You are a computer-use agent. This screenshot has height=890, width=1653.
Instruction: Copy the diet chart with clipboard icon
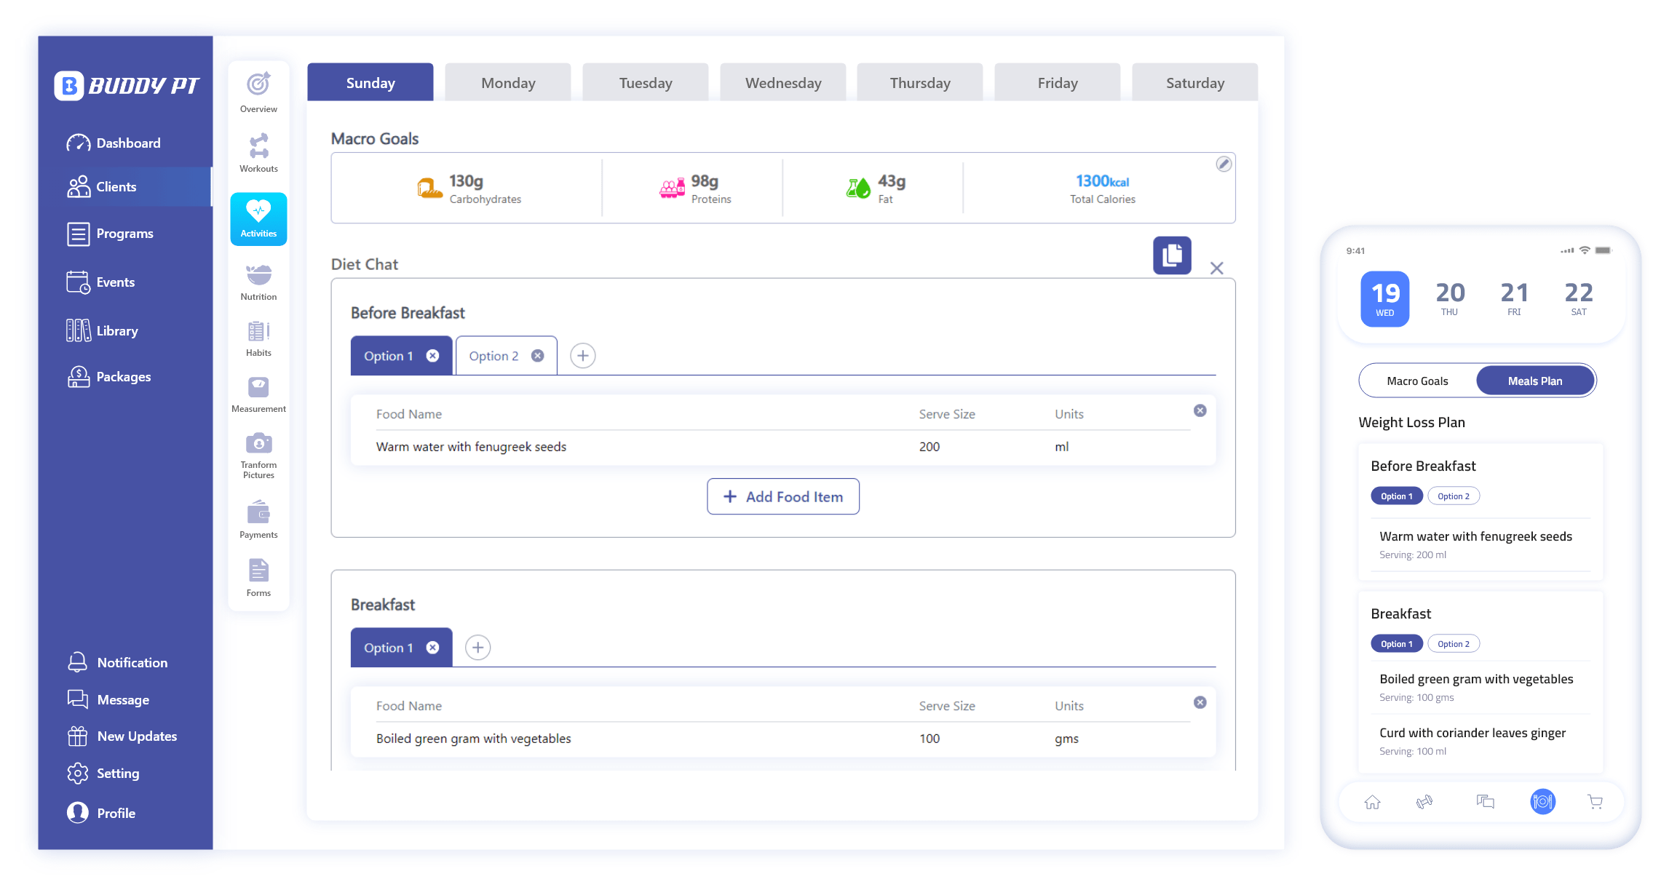point(1172,255)
